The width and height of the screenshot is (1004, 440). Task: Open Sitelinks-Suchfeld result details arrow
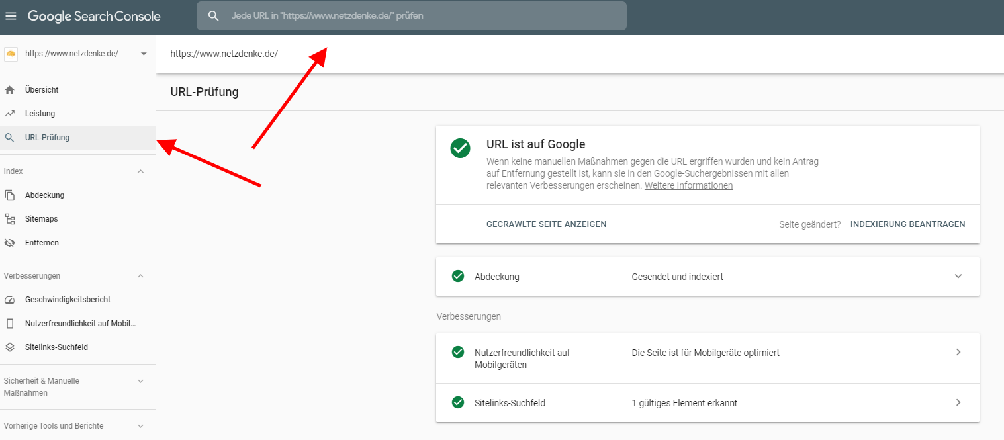(958, 402)
